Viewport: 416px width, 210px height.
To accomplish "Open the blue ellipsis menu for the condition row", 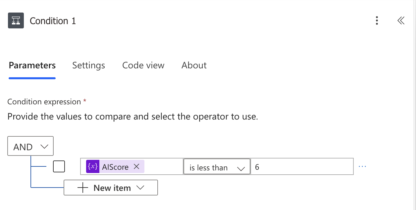I will (x=362, y=167).
